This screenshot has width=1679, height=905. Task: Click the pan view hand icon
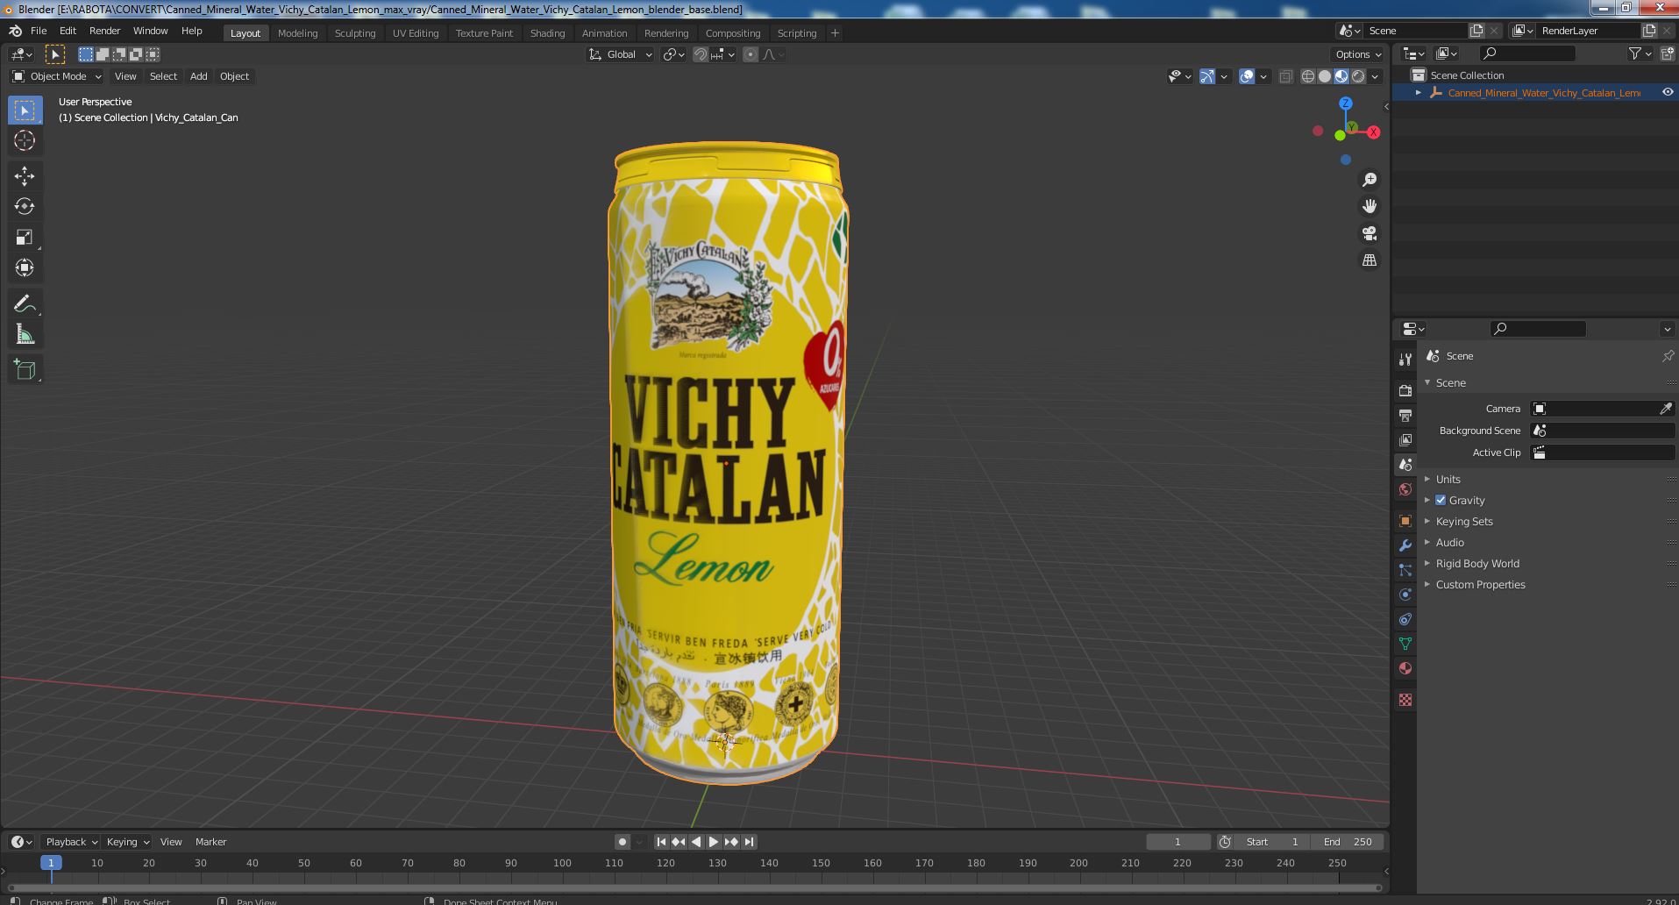tap(1369, 206)
